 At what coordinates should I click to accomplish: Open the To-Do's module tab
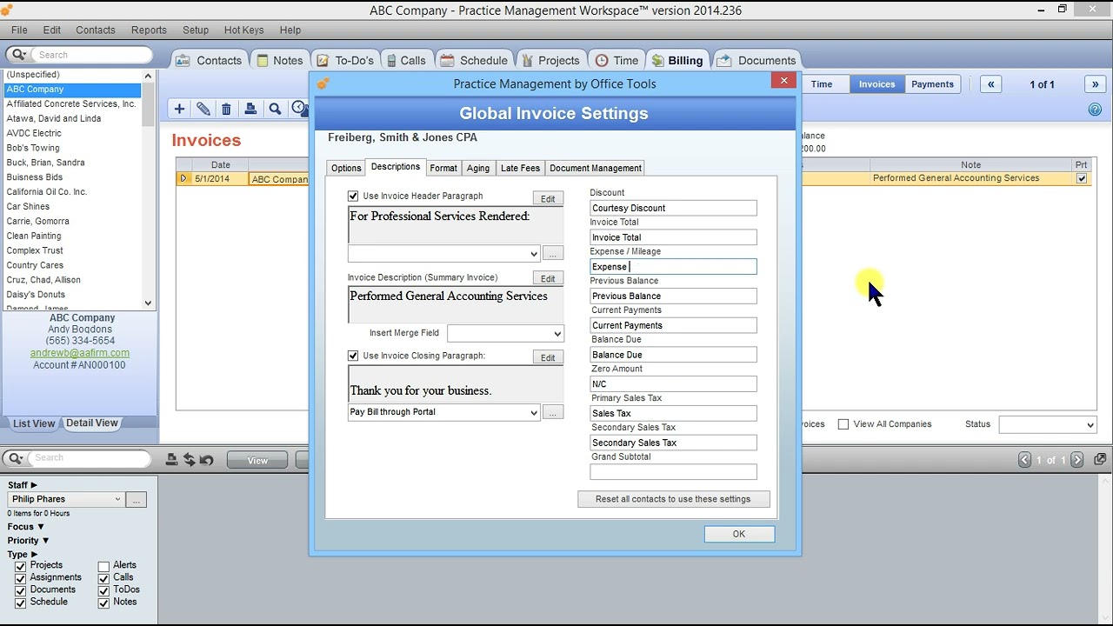click(345, 60)
